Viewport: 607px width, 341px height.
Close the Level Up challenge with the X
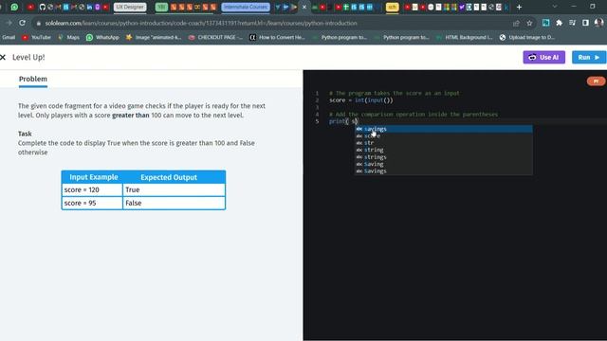click(3, 57)
